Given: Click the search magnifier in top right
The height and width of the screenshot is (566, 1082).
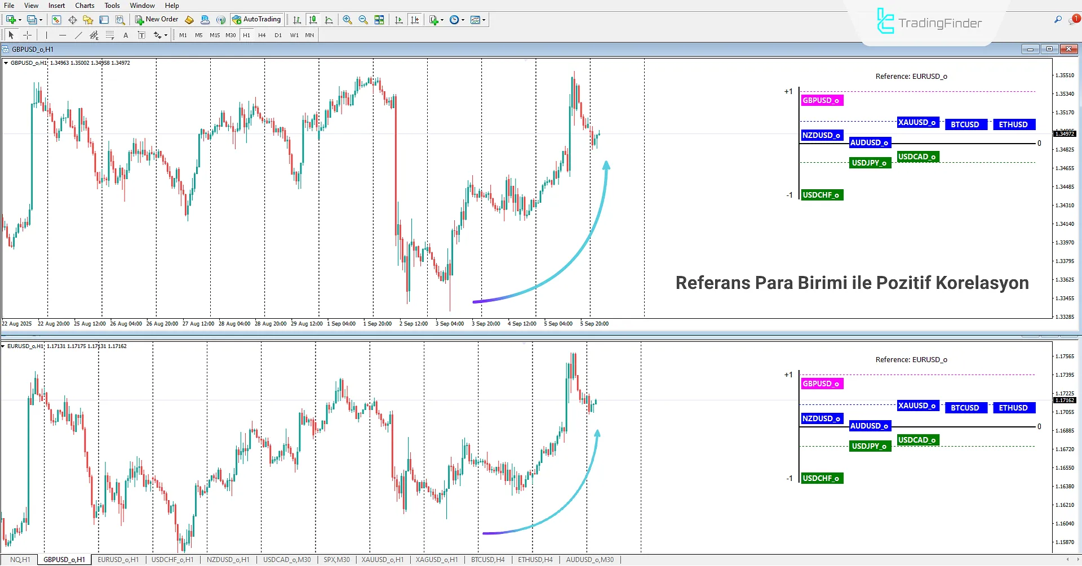Looking at the screenshot, I should pos(1058,20).
